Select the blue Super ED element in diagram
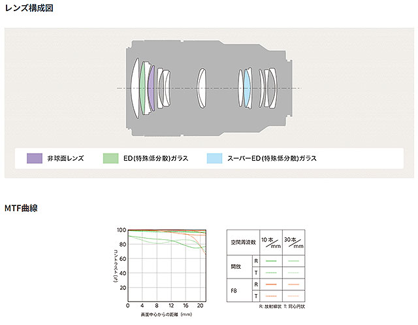The image size is (418, 325). coord(247,88)
